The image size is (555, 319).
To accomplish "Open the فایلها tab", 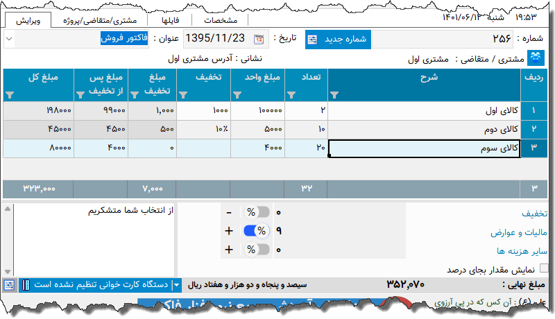I will click(170, 21).
